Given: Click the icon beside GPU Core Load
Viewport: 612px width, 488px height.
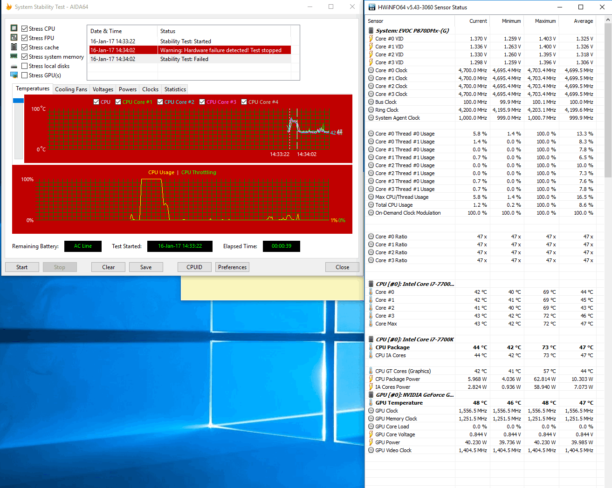Looking at the screenshot, I should pyautogui.click(x=371, y=427).
